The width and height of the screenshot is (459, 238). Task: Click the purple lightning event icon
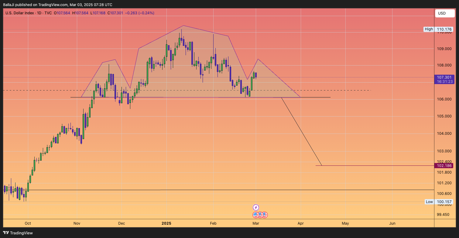pyautogui.click(x=256, y=208)
